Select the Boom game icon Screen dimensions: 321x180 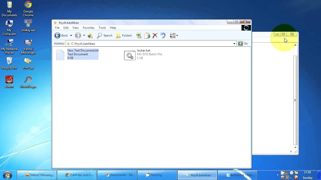[x=9, y=82]
